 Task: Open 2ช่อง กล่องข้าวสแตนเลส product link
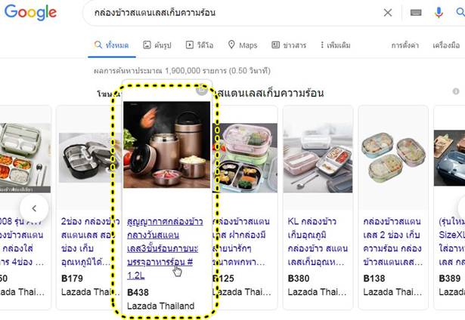[x=89, y=242]
